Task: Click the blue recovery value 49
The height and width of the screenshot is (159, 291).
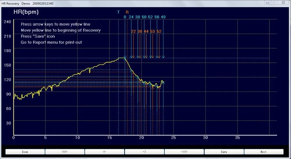Action: click(163, 17)
